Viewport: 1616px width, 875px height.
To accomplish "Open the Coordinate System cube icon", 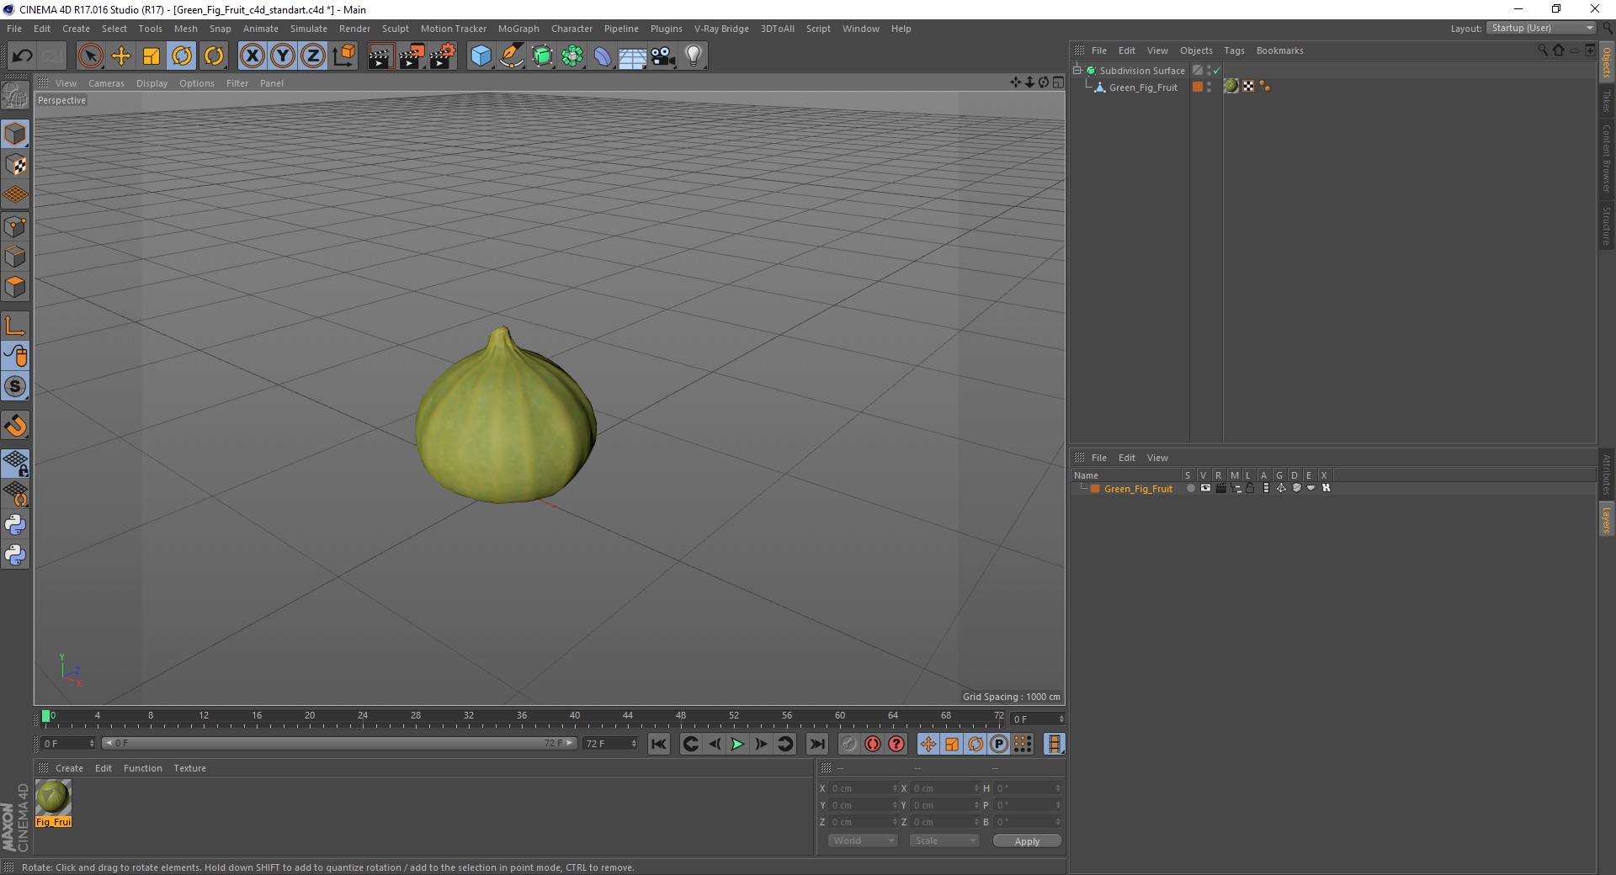I will pyautogui.click(x=343, y=56).
